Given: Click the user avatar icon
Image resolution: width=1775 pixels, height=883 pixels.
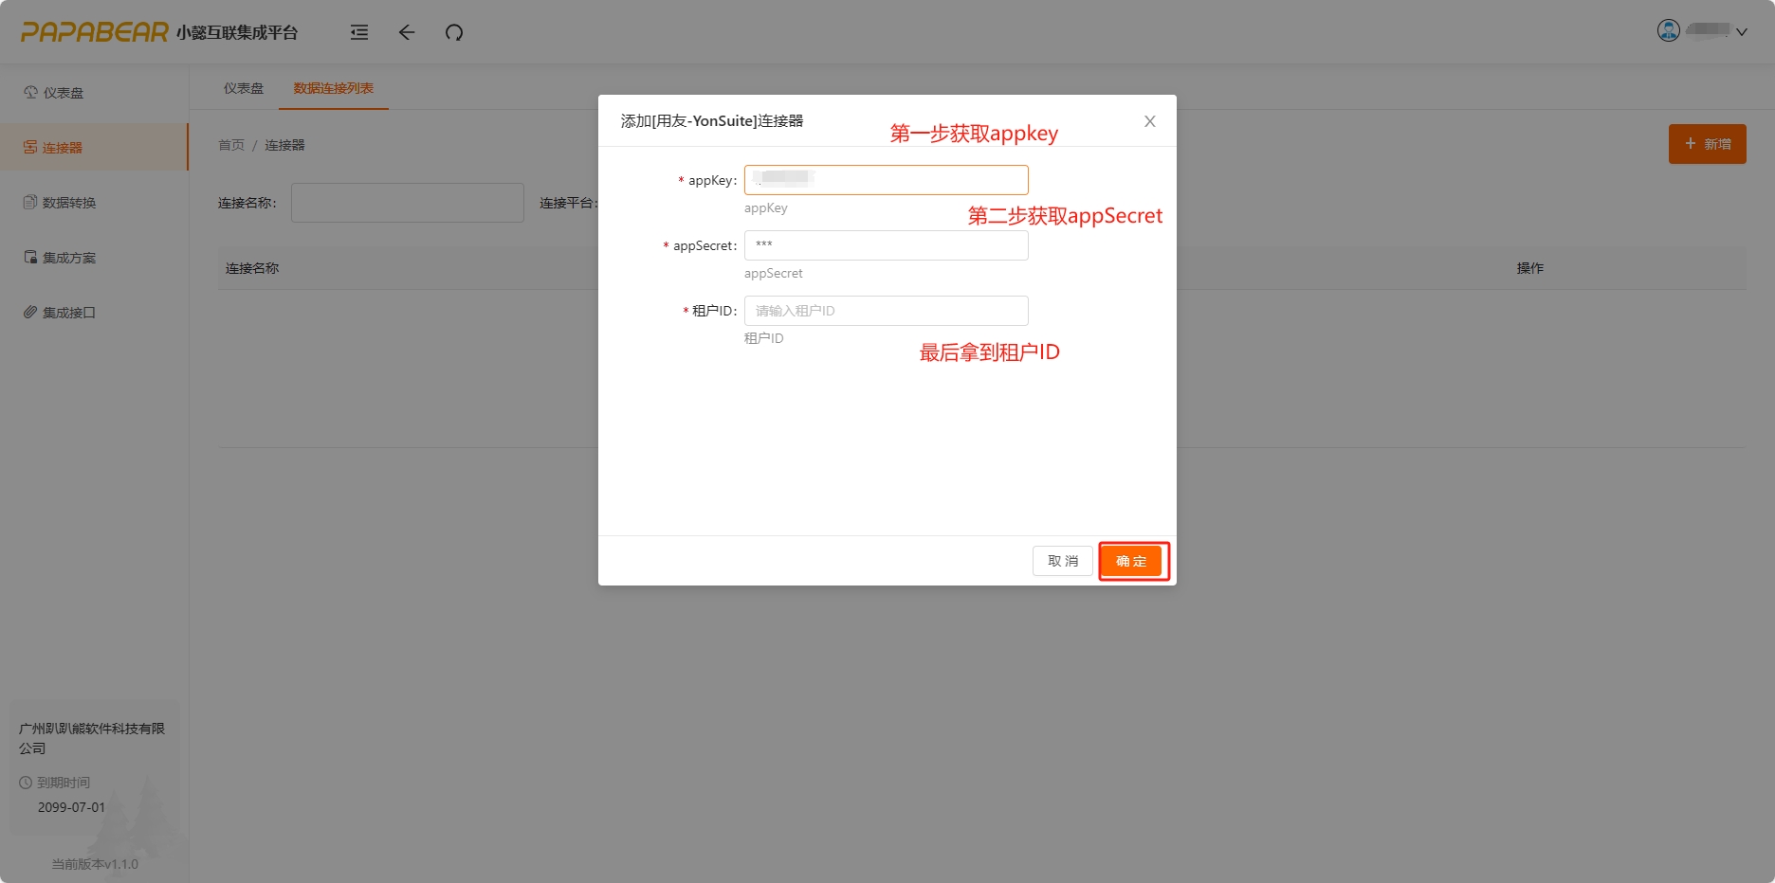Looking at the screenshot, I should tap(1668, 30).
